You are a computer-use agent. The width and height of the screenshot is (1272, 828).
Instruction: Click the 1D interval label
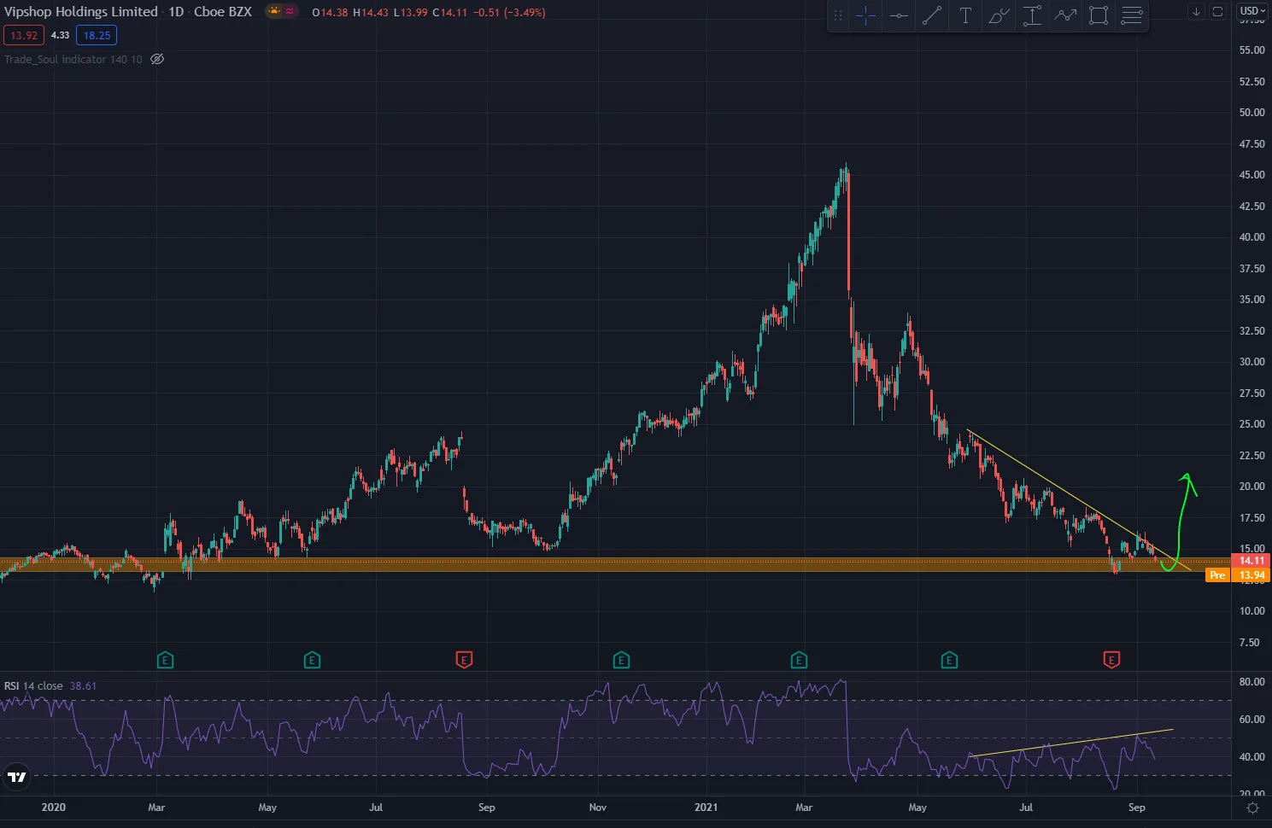(176, 12)
